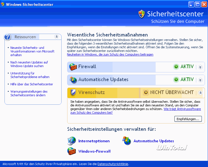Click the Firewall brick wall icon

point(73,67)
